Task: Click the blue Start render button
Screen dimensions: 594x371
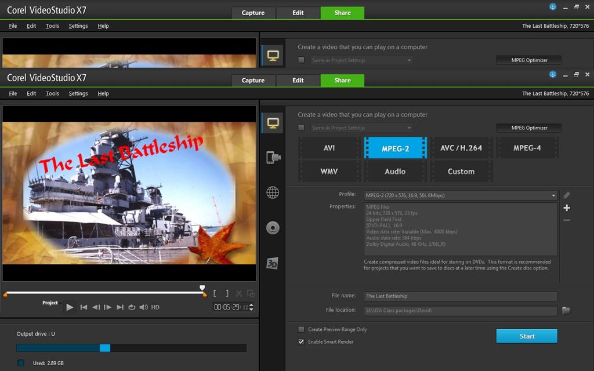Action: tap(527, 336)
